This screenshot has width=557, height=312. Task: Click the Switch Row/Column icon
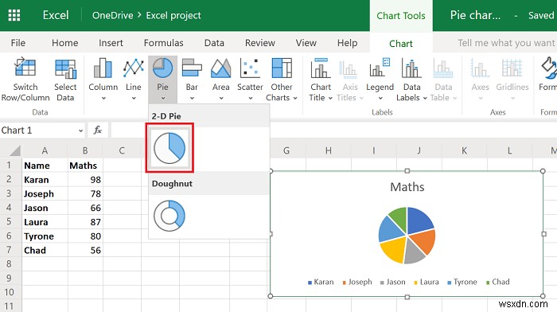coord(25,68)
